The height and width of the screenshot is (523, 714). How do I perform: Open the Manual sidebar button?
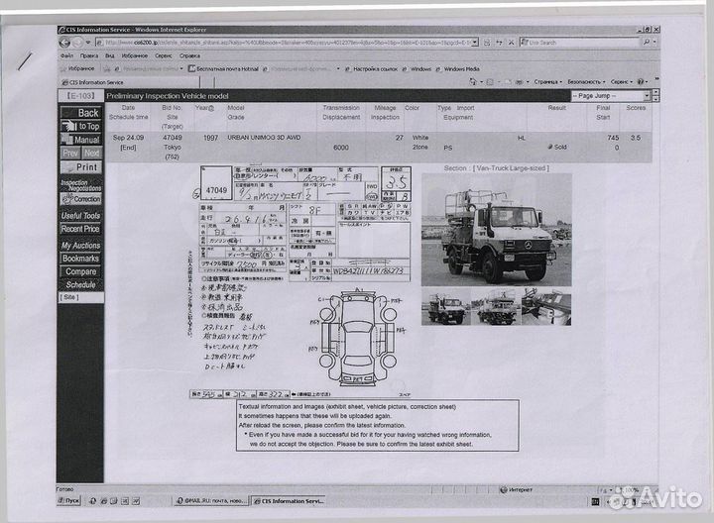81,140
